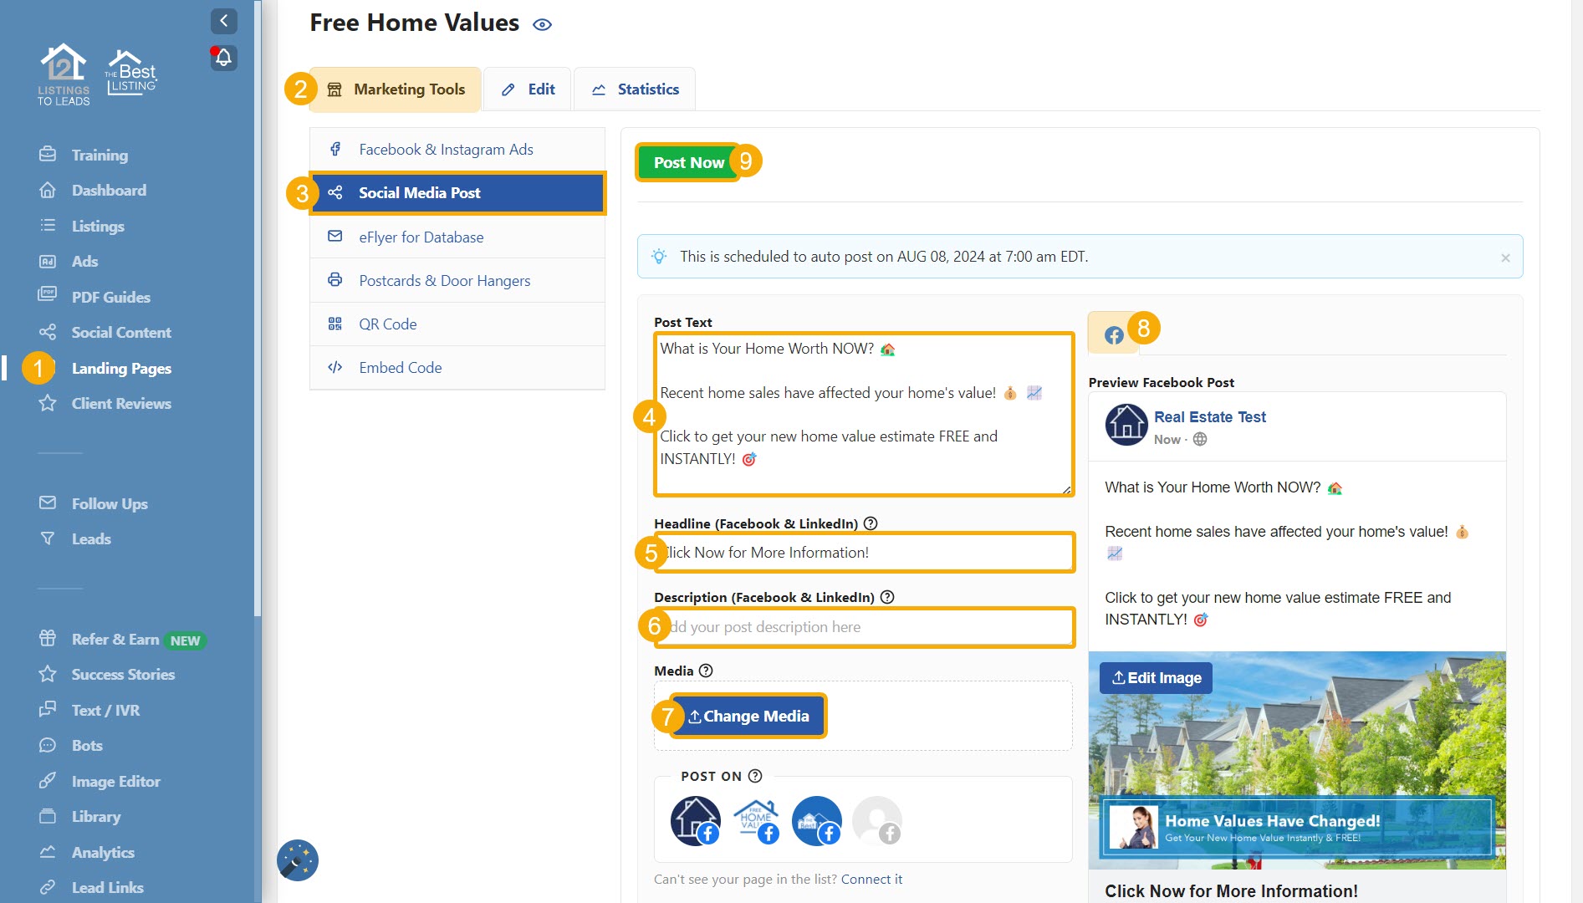This screenshot has width=1583, height=903.
Task: Switch to the Statistics tab
Action: [x=635, y=89]
